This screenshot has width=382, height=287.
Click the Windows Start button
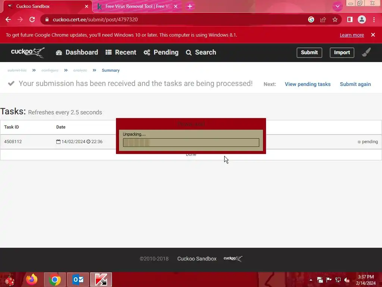point(10,280)
